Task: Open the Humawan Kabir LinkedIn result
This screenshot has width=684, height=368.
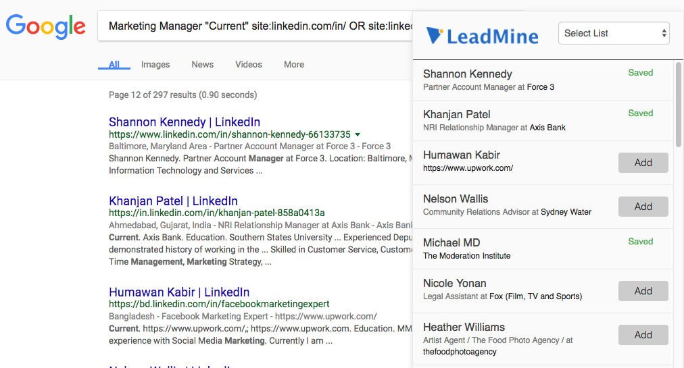Action: (179, 292)
